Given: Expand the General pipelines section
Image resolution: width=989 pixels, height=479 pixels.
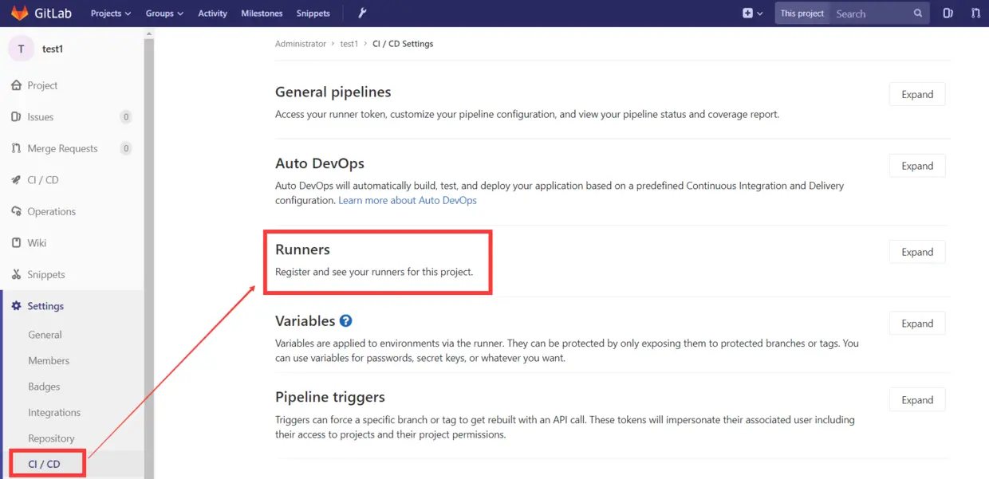Looking at the screenshot, I should pos(917,94).
